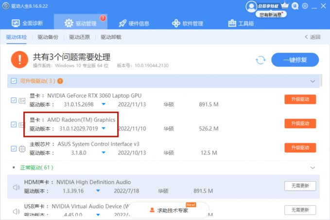Open the 全面诊断 tab
330x220 pixels.
[27, 23]
